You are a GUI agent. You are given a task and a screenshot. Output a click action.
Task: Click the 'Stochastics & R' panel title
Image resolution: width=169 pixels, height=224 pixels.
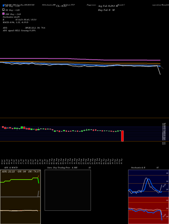(x=138, y=168)
